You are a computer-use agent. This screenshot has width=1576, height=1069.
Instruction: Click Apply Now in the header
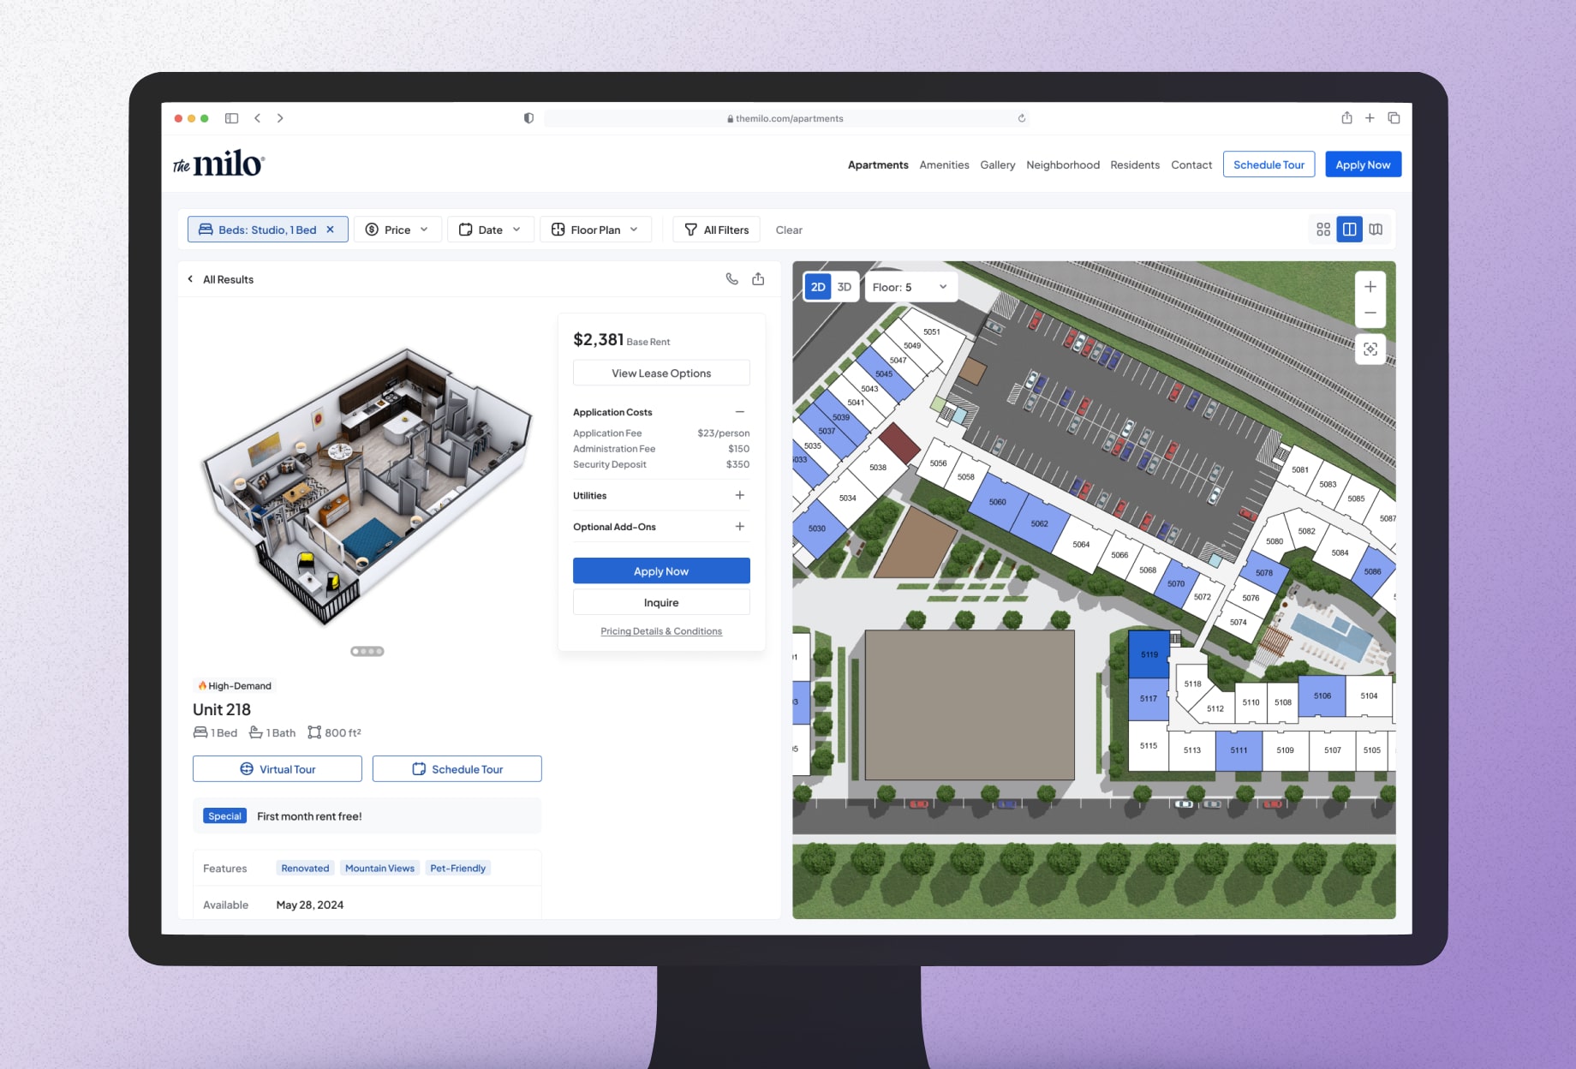tap(1363, 164)
